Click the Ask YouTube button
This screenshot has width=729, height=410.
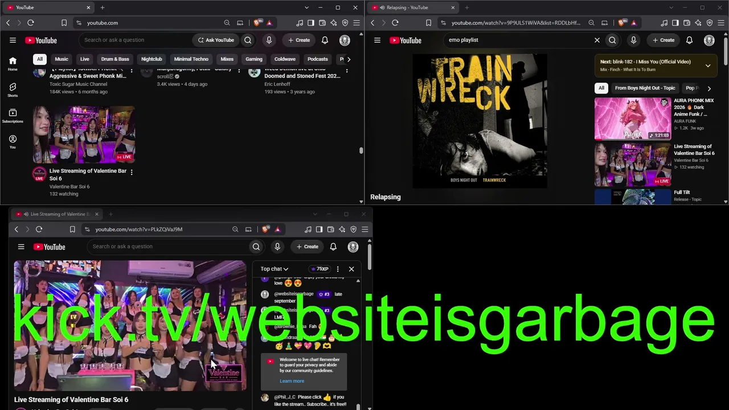(216, 40)
